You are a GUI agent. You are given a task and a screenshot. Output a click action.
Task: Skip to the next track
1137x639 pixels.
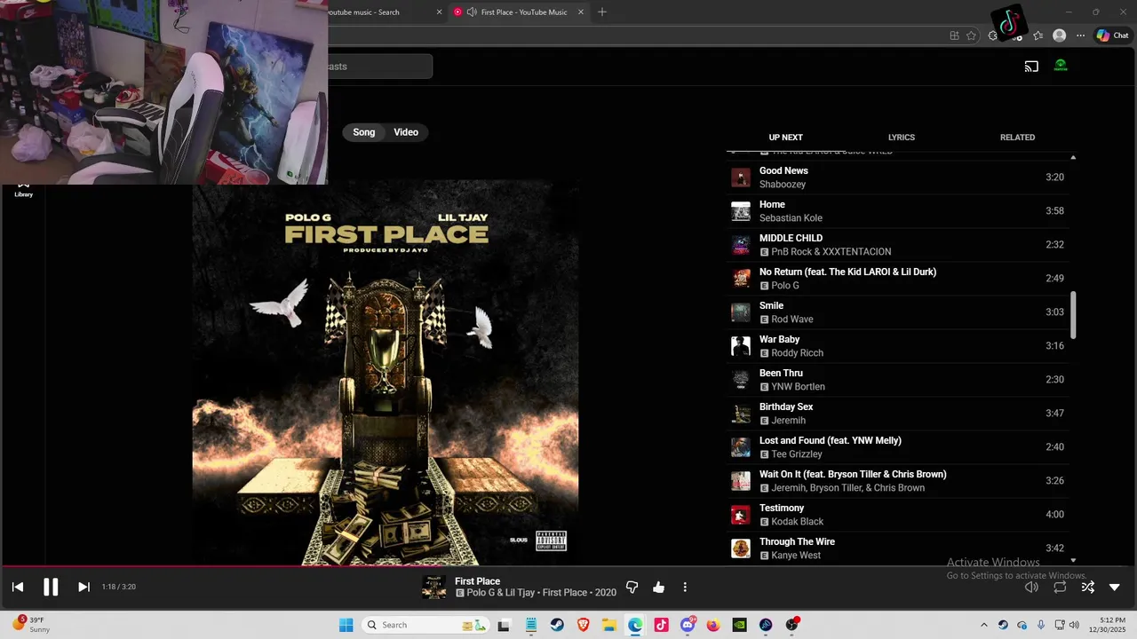[x=83, y=587]
